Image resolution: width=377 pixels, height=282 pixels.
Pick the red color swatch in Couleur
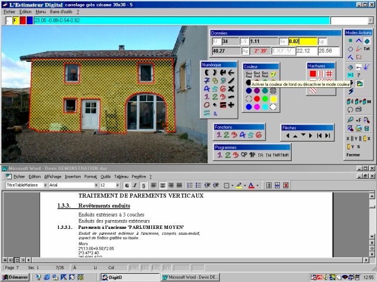point(257,99)
